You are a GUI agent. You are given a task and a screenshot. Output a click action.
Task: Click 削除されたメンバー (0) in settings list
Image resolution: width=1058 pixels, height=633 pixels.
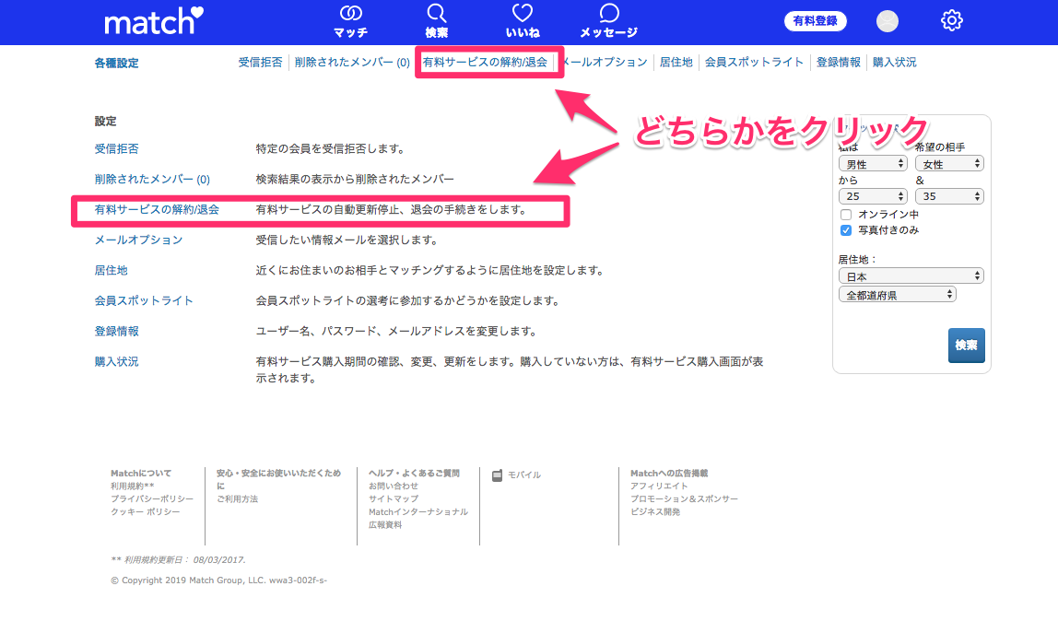[152, 180]
